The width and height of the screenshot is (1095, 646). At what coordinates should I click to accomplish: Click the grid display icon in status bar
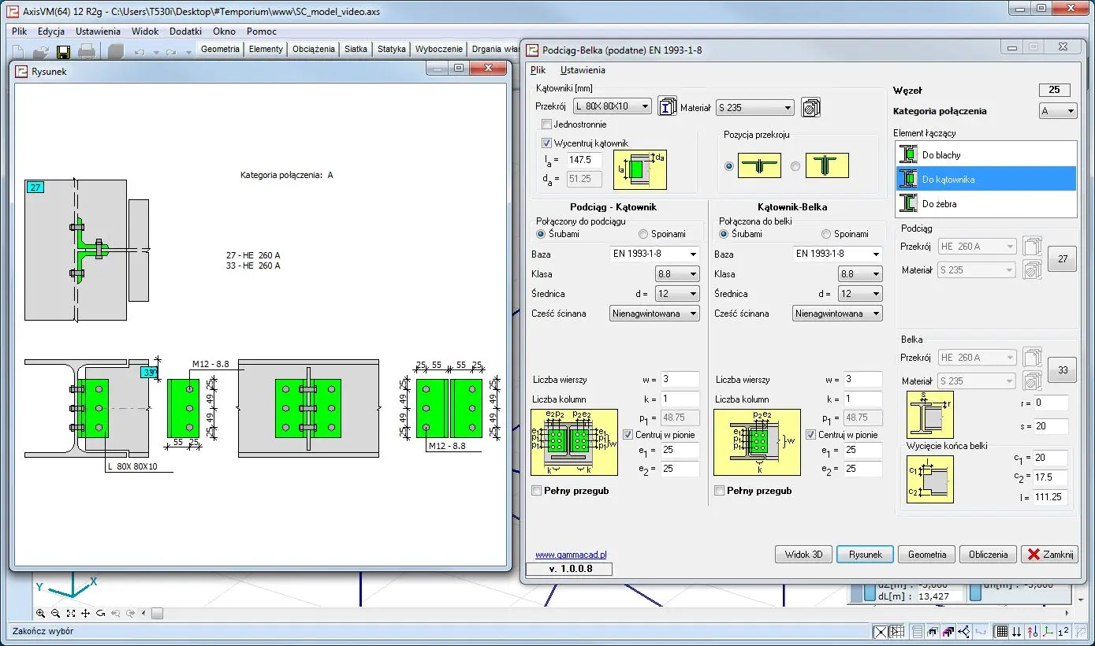click(1001, 631)
